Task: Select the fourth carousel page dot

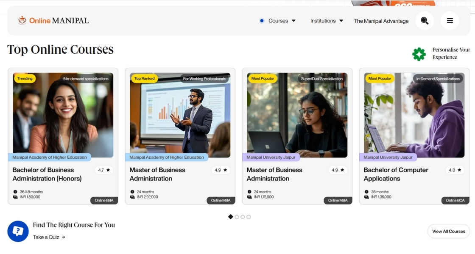Action: (x=249, y=217)
